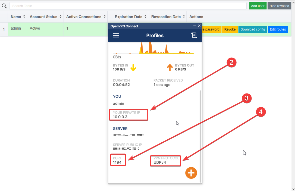Click the Add user button
This screenshot has height=191, width=295.
tap(258, 6)
